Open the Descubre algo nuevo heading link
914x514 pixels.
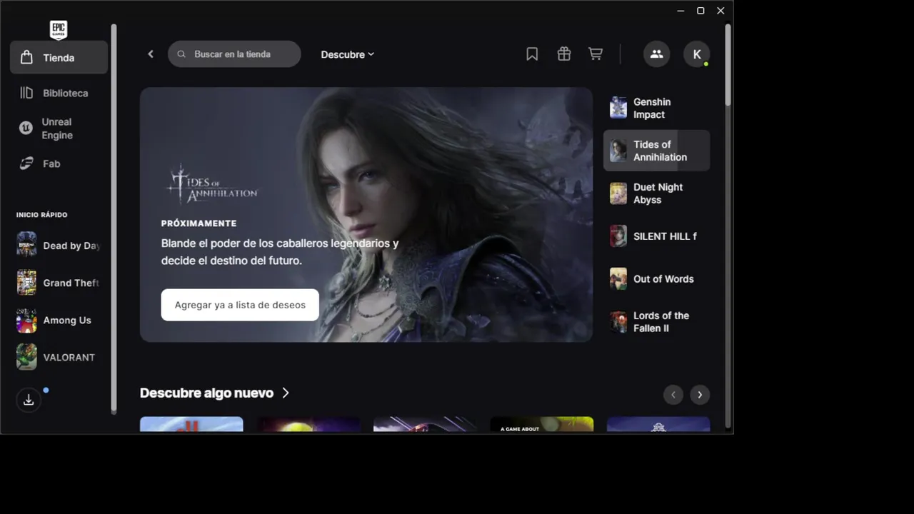(214, 393)
